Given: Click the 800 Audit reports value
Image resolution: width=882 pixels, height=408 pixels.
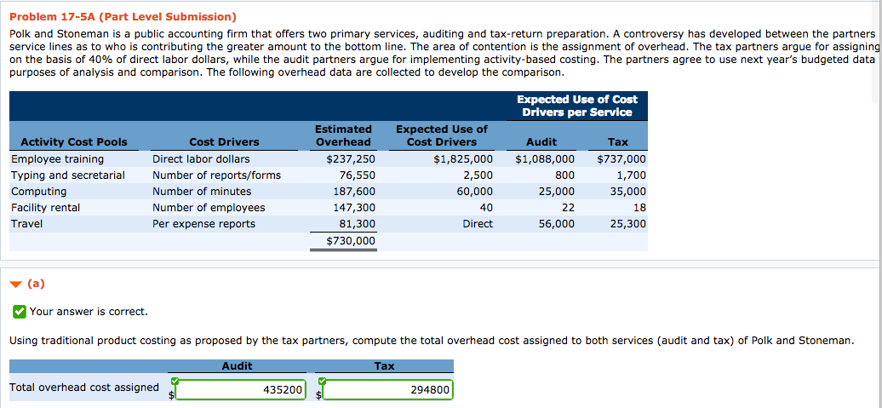Looking at the screenshot, I should point(564,175).
